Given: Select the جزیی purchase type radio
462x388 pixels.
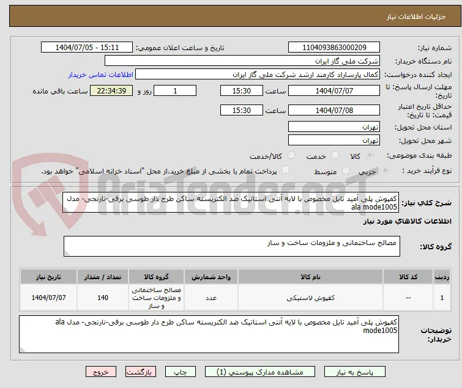Looking at the screenshot, I should tap(385, 170).
